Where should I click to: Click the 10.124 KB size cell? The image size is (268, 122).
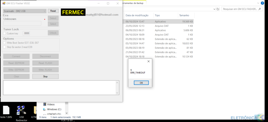188,56
